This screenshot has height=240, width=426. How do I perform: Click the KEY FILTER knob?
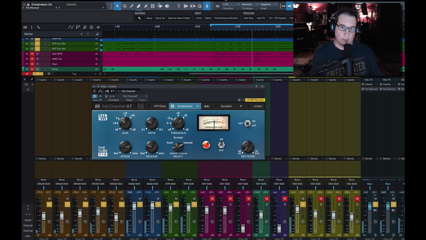248,147
